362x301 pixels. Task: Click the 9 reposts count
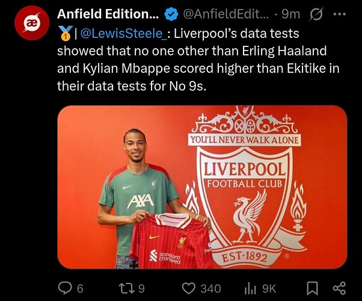coord(141,289)
